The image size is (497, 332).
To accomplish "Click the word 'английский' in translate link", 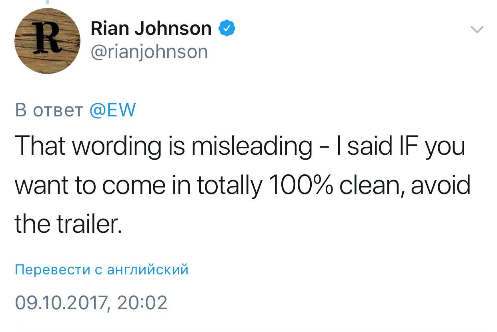I will tap(148, 270).
